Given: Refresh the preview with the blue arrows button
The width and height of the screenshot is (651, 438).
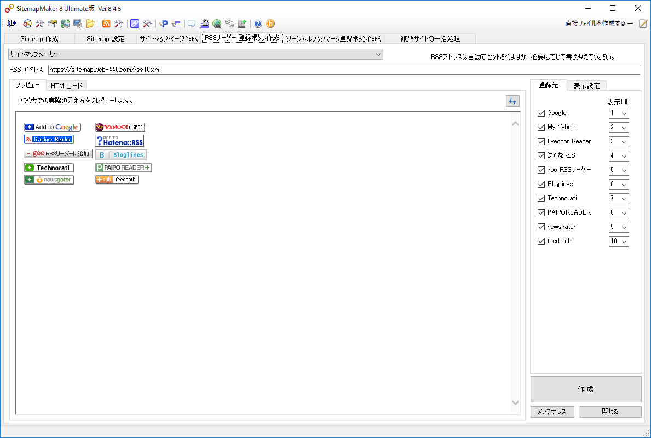Looking at the screenshot, I should click(512, 101).
